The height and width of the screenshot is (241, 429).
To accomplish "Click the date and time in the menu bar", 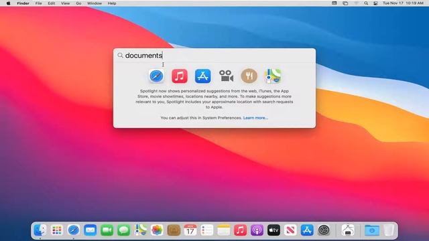I will [x=403, y=3].
